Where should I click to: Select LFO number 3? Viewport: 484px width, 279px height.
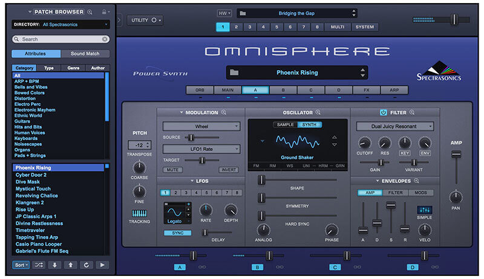click(x=186, y=193)
